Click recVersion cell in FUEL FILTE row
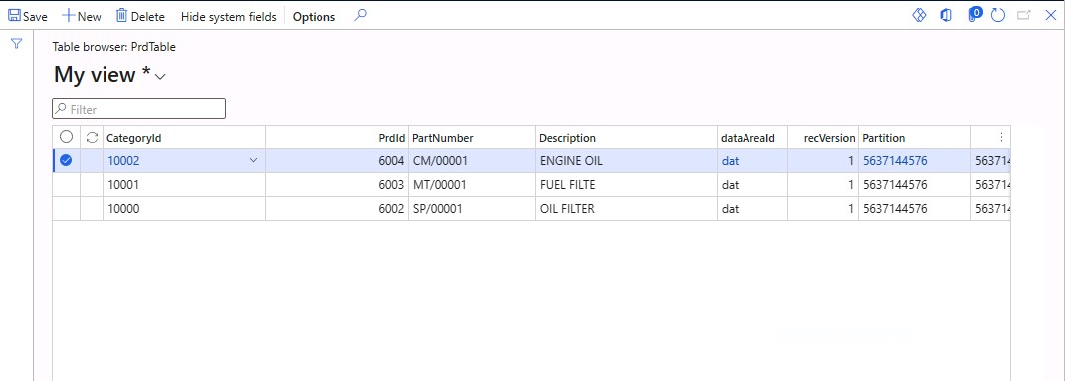 [x=823, y=185]
